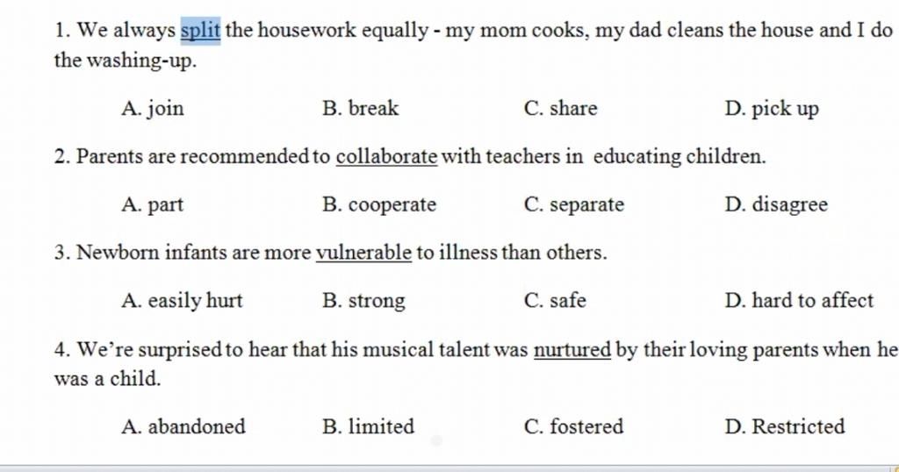The height and width of the screenshot is (472, 899).
Task: Select answer A. abandoned
Action: click(x=183, y=426)
